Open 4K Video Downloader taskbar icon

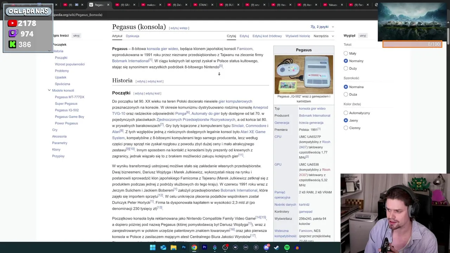[x=235, y=247]
